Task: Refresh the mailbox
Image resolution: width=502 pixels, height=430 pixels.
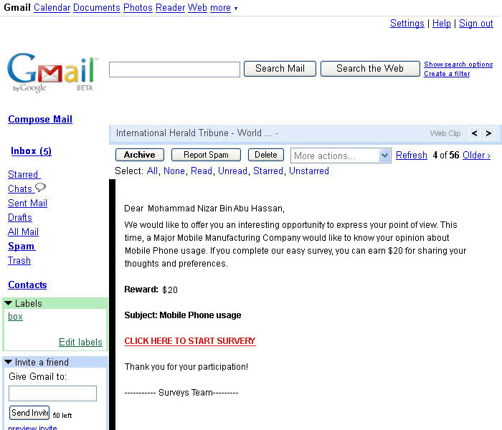Action: [x=412, y=156]
